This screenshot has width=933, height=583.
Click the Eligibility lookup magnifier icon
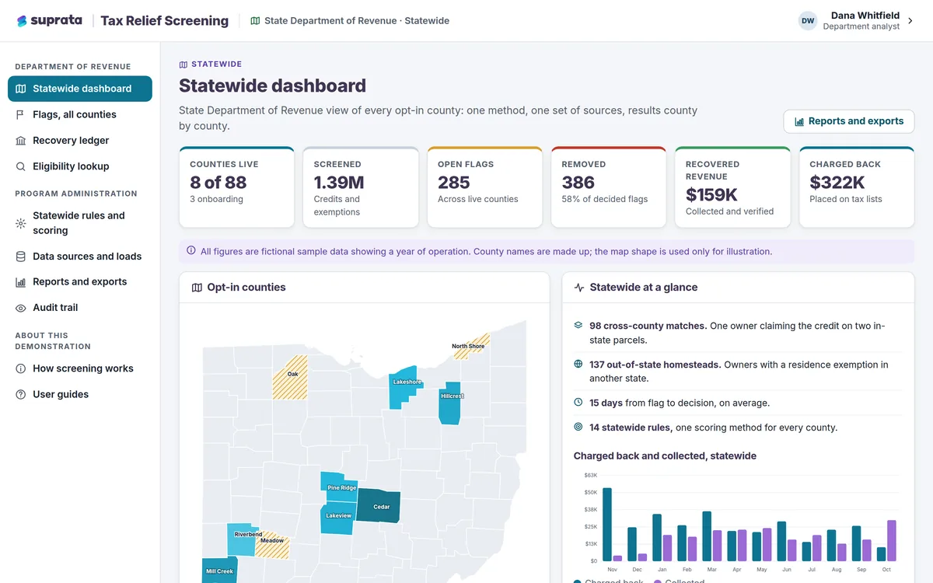pos(21,166)
